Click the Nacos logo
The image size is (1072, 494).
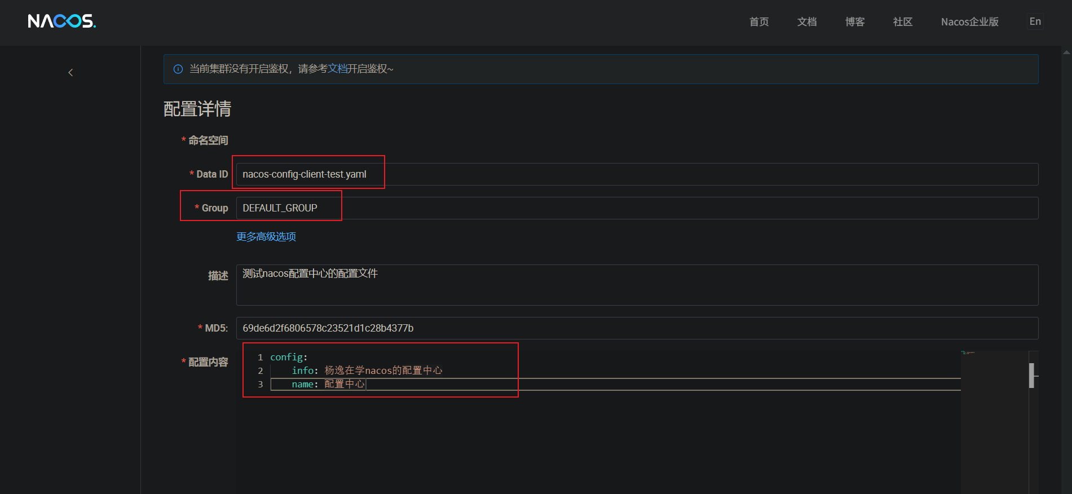pos(61,21)
